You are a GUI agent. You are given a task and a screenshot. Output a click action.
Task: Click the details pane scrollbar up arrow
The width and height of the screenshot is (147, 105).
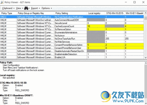145,63
